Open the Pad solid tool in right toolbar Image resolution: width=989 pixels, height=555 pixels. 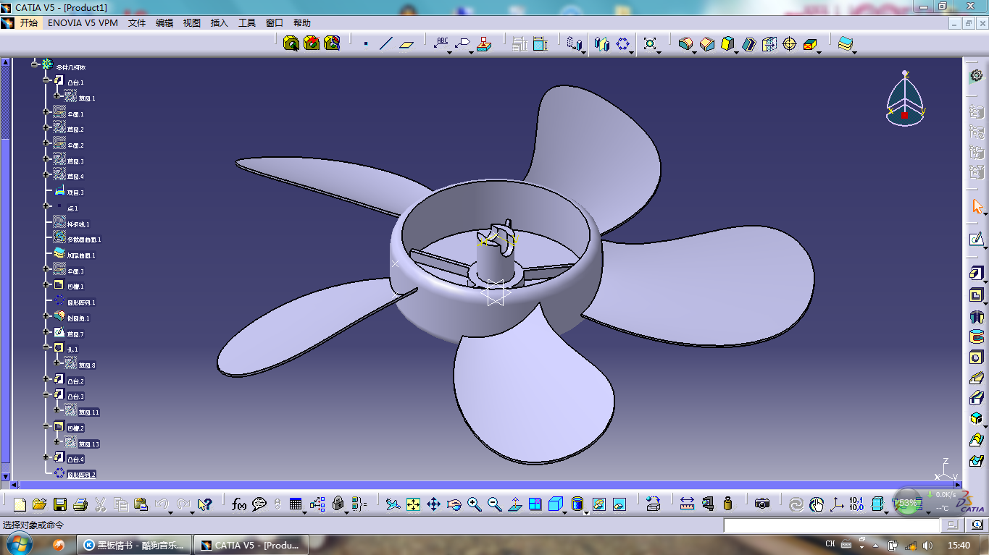pyautogui.click(x=977, y=274)
